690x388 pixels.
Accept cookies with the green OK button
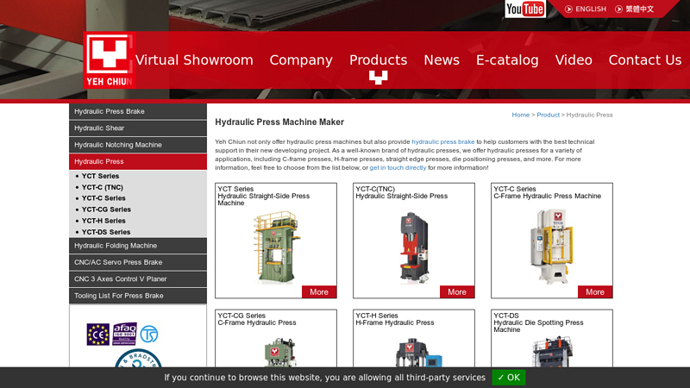tap(509, 378)
